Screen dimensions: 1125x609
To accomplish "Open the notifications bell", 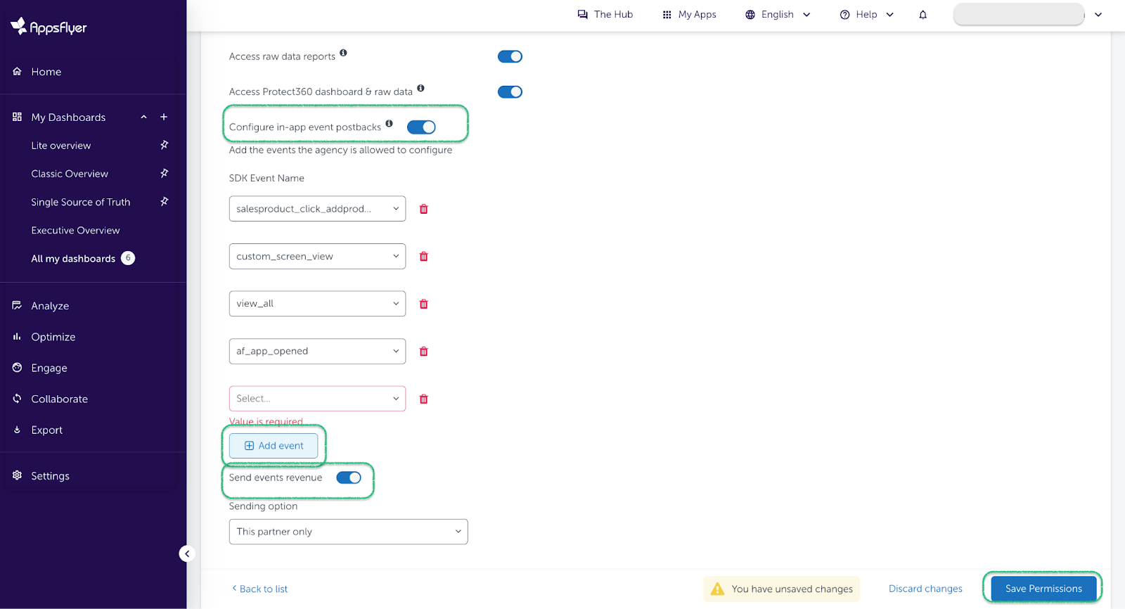I will (922, 15).
